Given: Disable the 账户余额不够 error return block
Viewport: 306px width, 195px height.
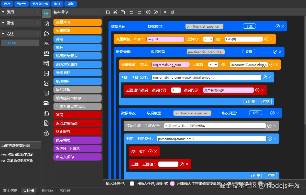Looking at the screenshot, I should 257,90.
